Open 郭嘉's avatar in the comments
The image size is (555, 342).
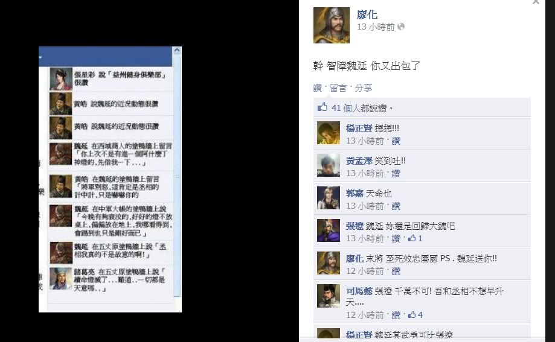pyautogui.click(x=329, y=198)
